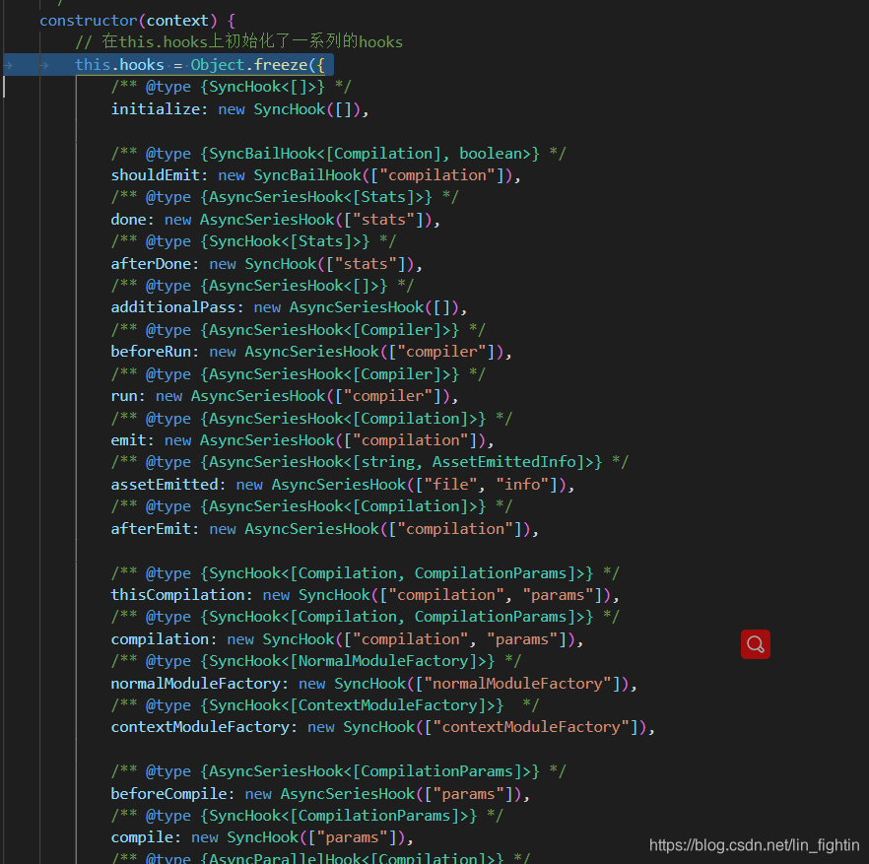Screen dimensions: 869x864
Task: Click the Chinese comment about this.hooks
Action: point(238,42)
